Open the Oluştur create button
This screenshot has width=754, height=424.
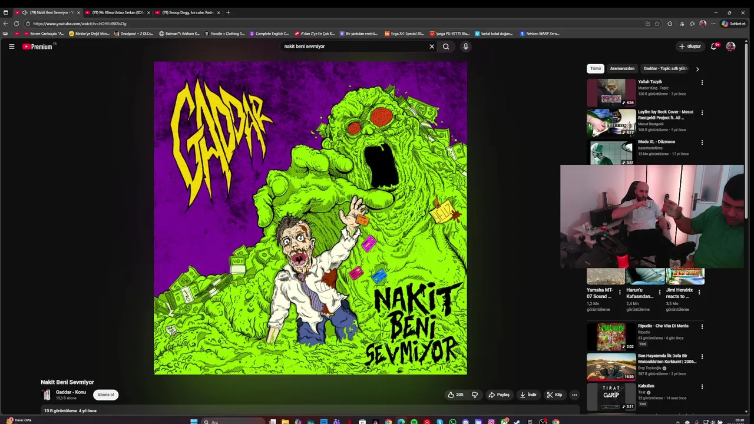pyautogui.click(x=690, y=47)
